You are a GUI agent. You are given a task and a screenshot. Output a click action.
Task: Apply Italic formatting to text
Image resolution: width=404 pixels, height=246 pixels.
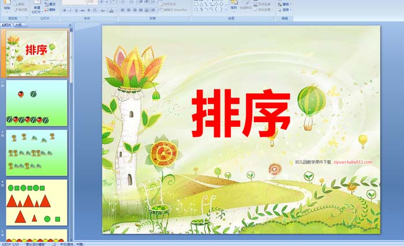click(69, 10)
